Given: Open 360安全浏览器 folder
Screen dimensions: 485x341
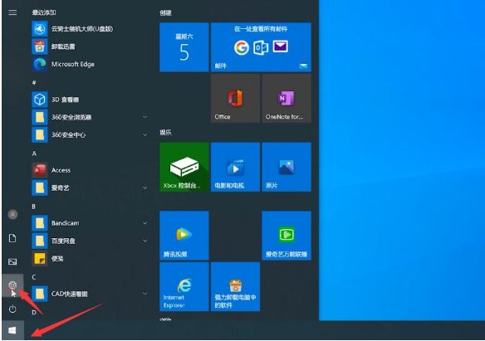Looking at the screenshot, I should pos(91,117).
